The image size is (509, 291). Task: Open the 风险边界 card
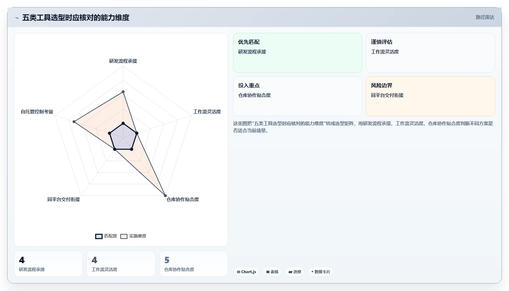tap(430, 96)
